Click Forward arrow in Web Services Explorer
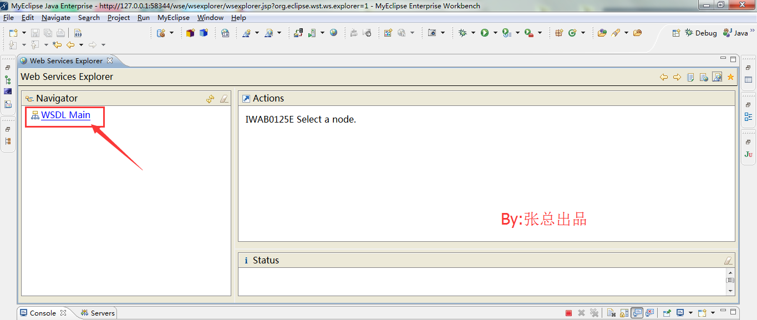 [677, 77]
